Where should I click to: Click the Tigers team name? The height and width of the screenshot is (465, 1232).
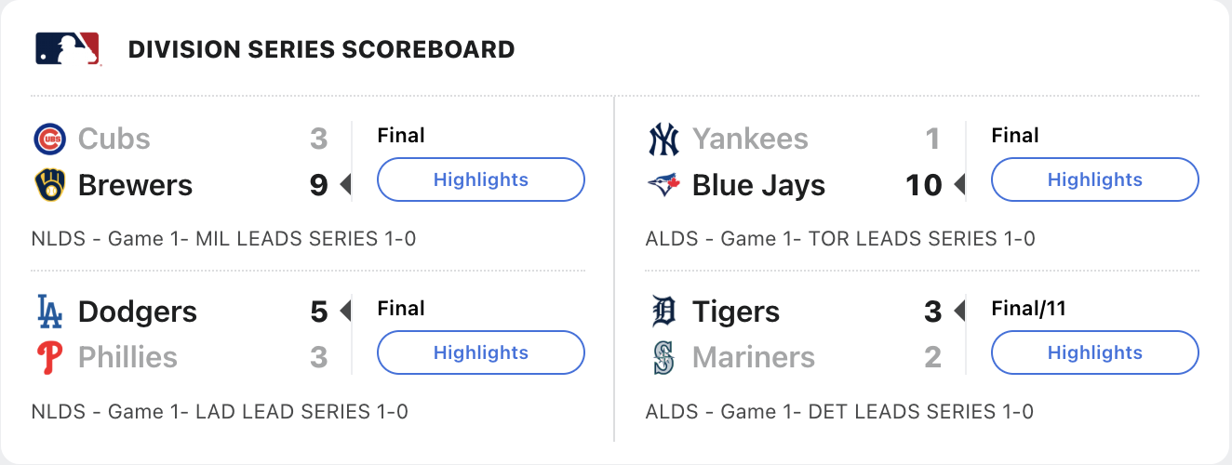coord(736,312)
